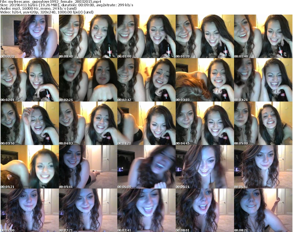Image resolution: width=293 pixels, height=232 pixels.
Task: Select the frame at 00:03:50
Action: click(30, 123)
